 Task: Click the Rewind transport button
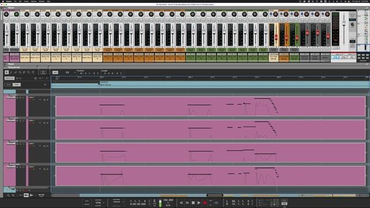[181, 203]
